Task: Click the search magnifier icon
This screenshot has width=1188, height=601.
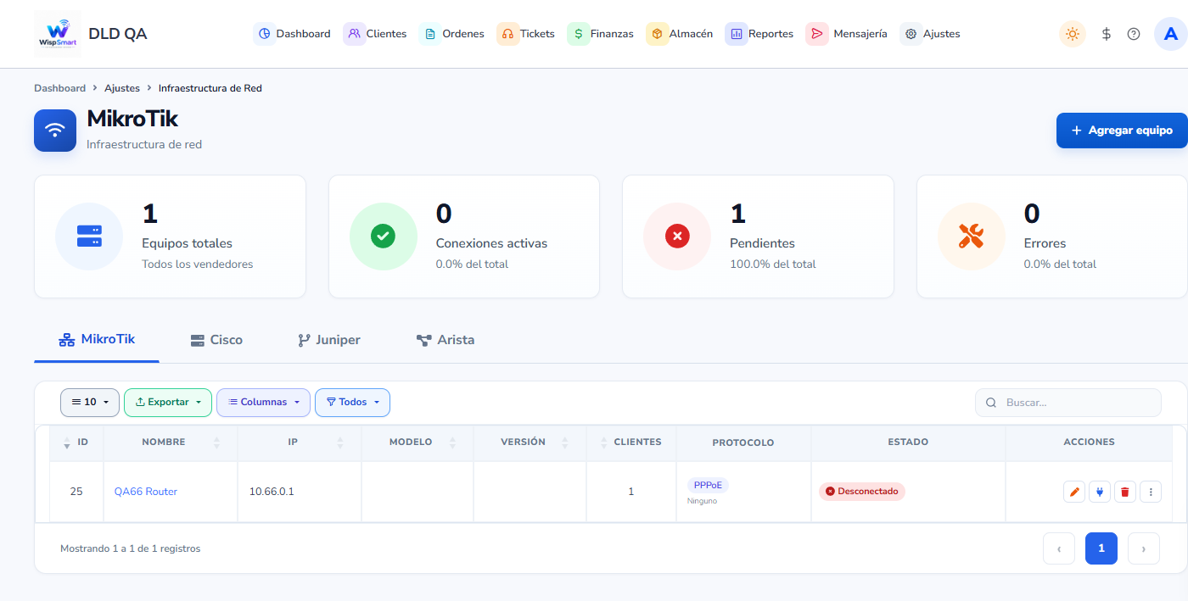Action: (x=991, y=403)
